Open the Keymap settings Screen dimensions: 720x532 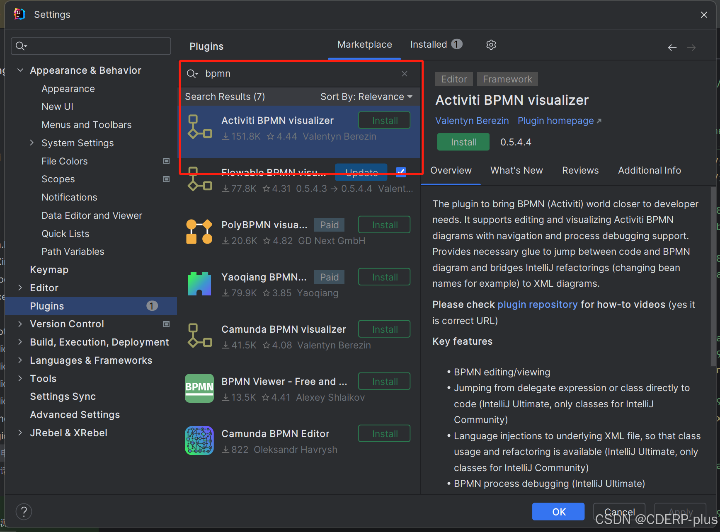pyautogui.click(x=49, y=270)
